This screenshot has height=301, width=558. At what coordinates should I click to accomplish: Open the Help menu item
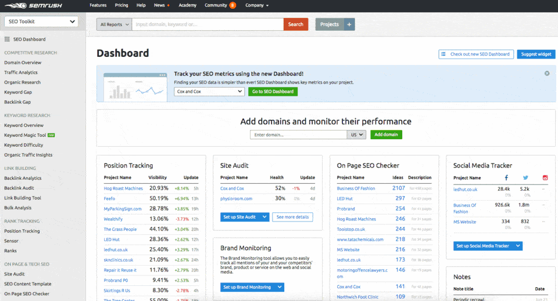(x=141, y=5)
